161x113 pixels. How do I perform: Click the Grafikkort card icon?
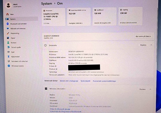(95, 10)
